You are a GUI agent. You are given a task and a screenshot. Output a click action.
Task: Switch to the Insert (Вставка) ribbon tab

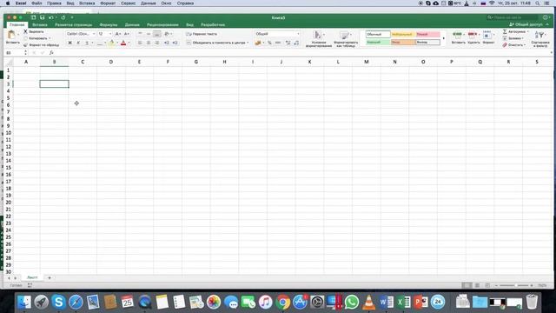(40, 25)
